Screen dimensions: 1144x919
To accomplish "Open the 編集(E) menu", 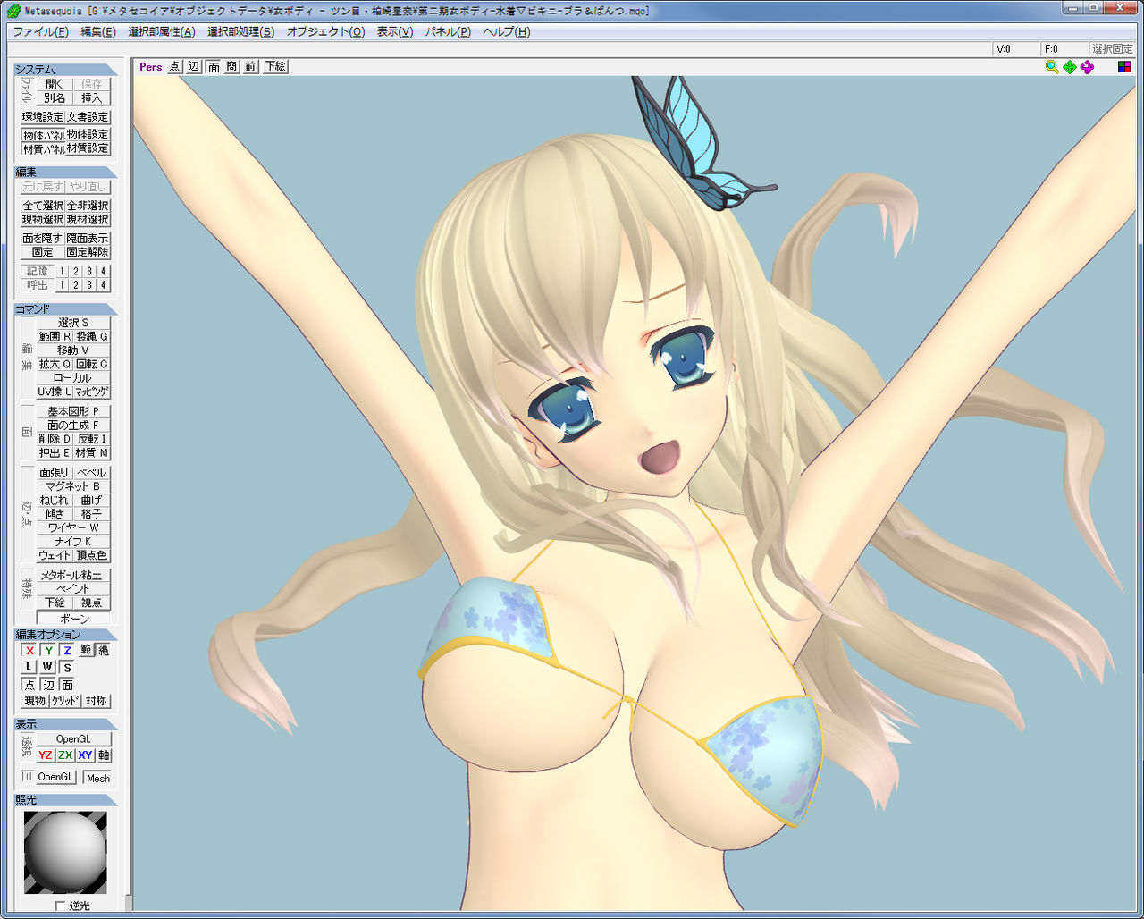I will point(98,32).
